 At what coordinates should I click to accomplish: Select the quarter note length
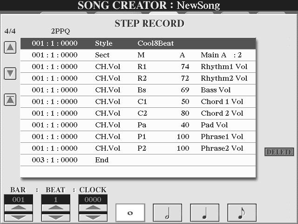(x=205, y=213)
